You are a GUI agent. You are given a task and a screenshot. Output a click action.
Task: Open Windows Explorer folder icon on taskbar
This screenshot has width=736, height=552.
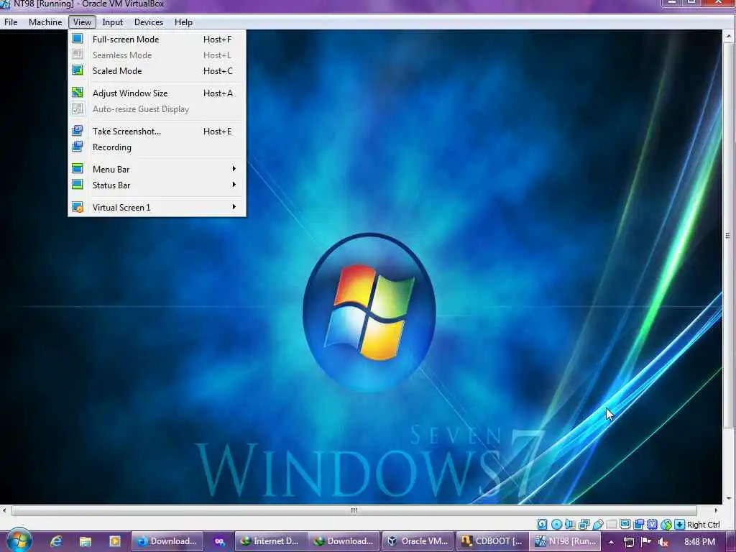[85, 541]
